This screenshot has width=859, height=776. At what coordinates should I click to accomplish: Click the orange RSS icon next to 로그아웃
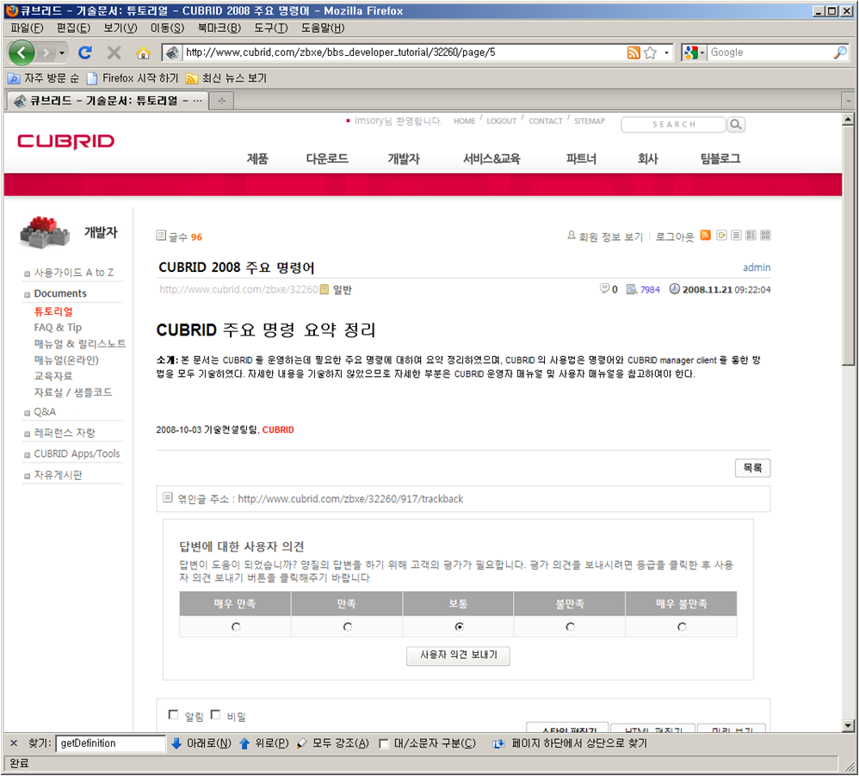pyautogui.click(x=706, y=236)
